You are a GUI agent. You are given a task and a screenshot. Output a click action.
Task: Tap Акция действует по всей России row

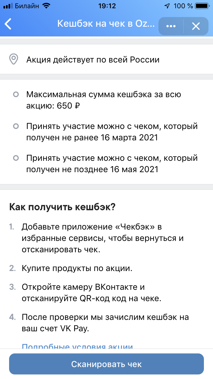106,59
